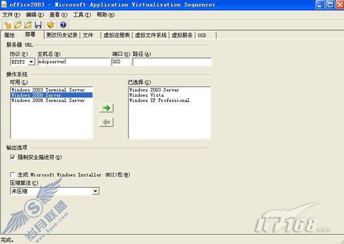Select the 部署 tab
Viewport: 344px width, 244px height.
pos(30,34)
